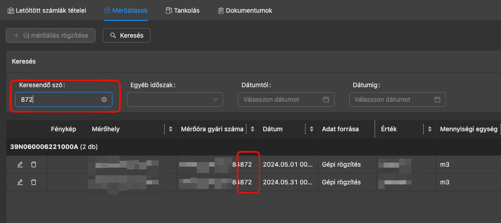The width and height of the screenshot is (501, 223).
Task: Clear the Keresendő szó field with X icon
Action: (x=104, y=99)
